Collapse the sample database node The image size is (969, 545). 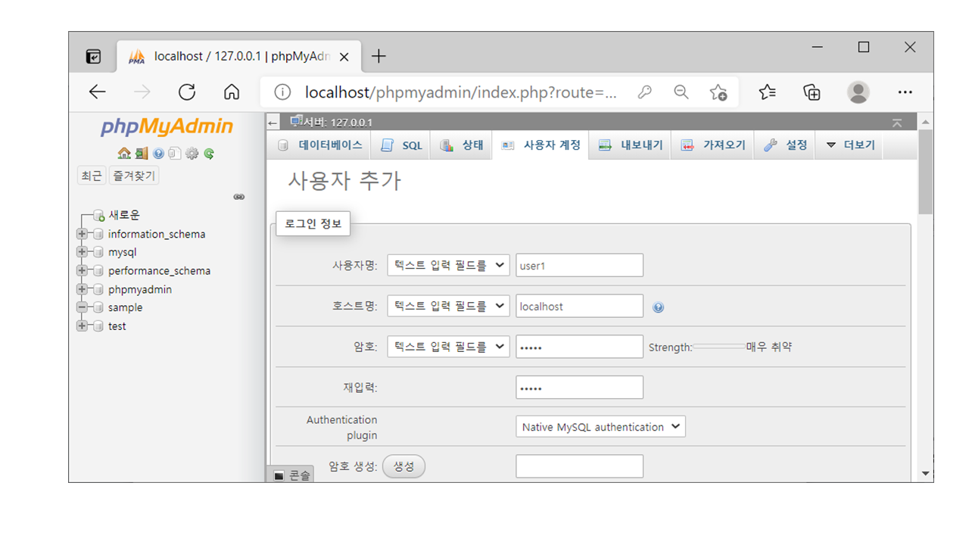pyautogui.click(x=82, y=307)
